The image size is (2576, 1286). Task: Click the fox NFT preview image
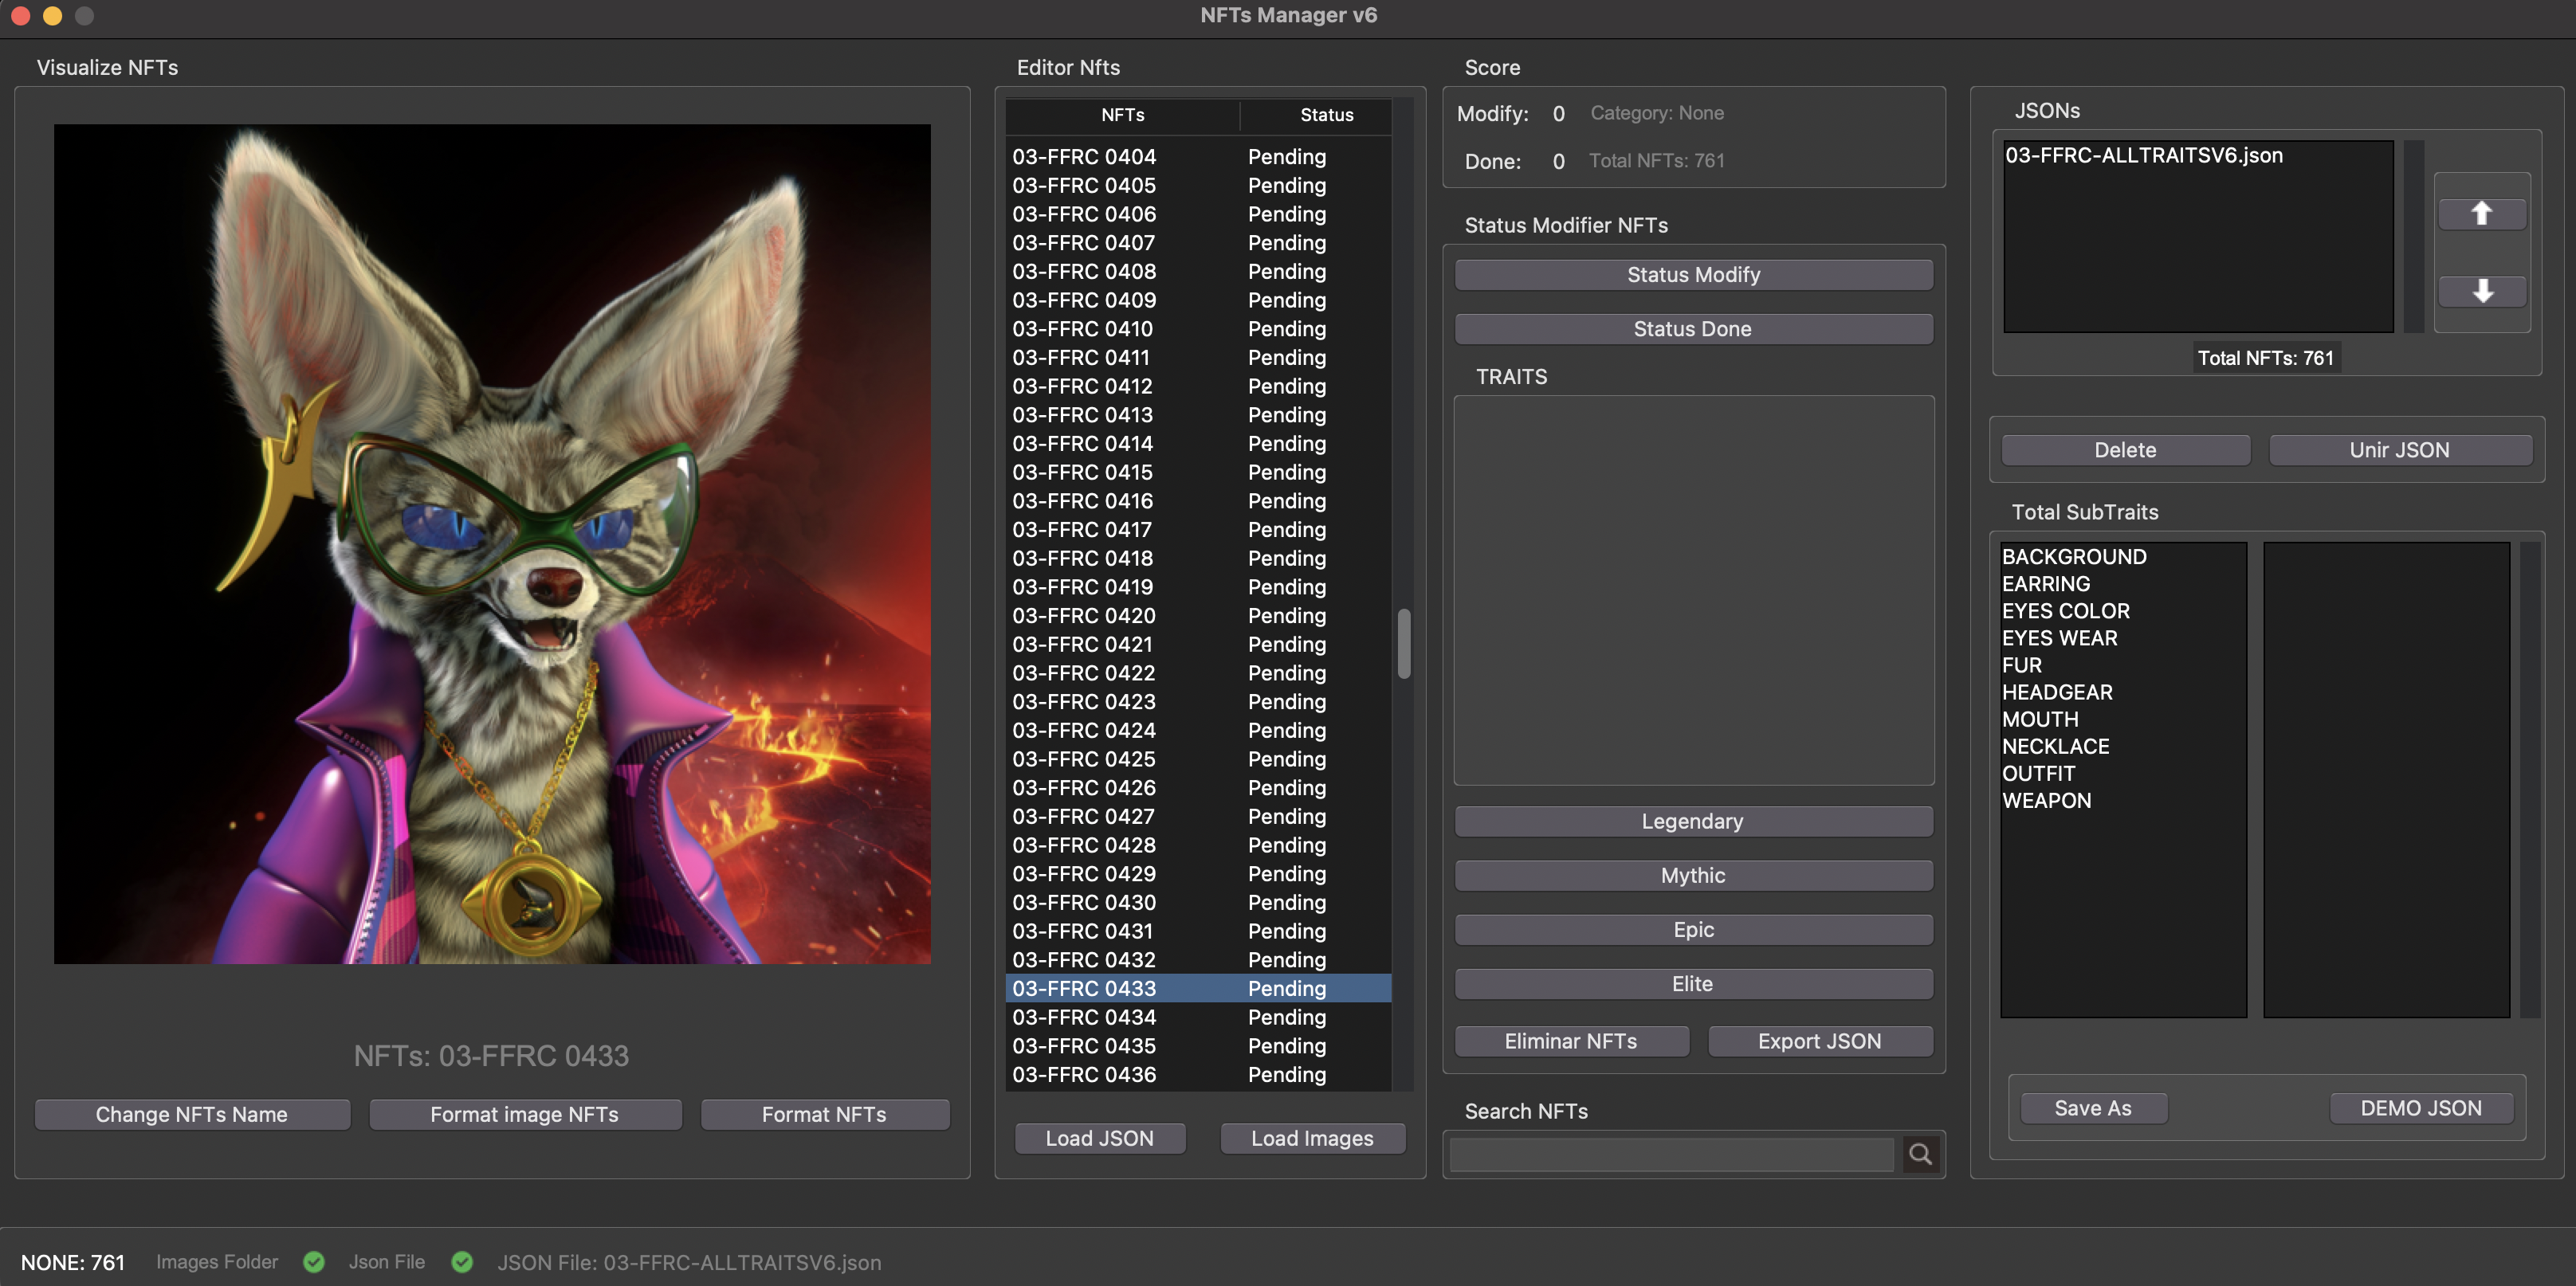492,544
